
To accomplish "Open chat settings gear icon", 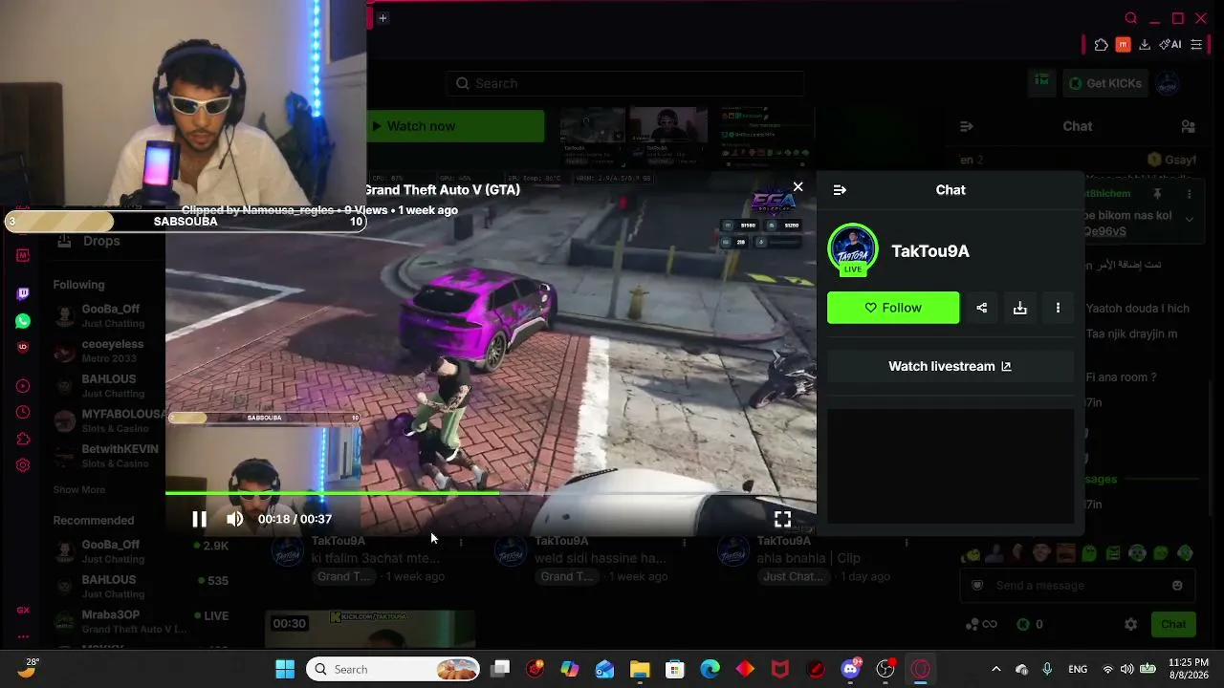I will (1131, 624).
